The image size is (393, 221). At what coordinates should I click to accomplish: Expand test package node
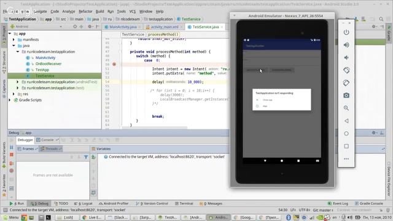(x=18, y=88)
